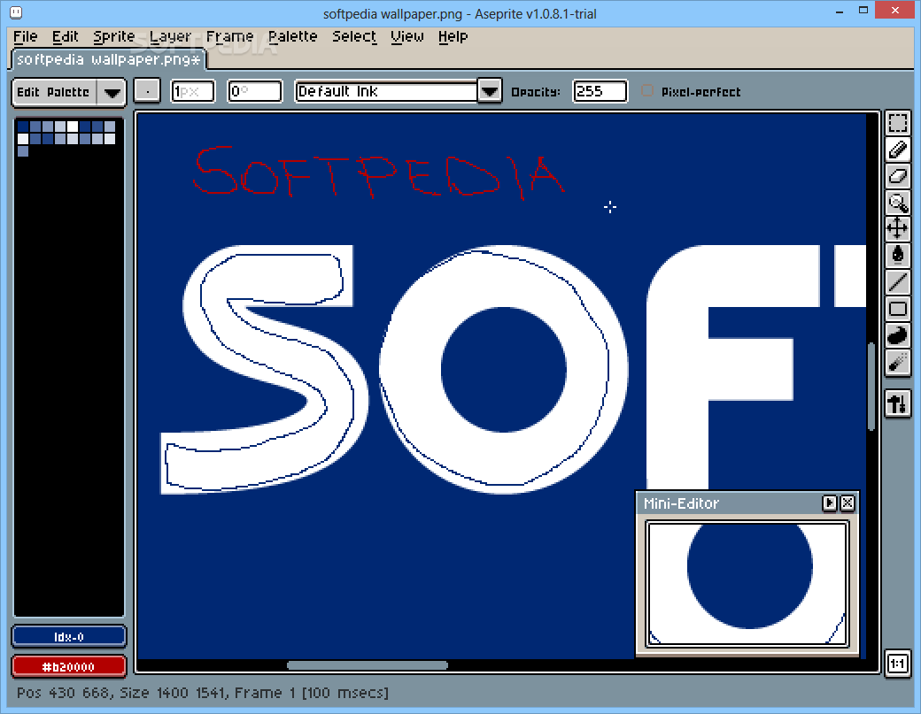The height and width of the screenshot is (714, 921).
Task: Click the vertical canvas scrollbar thumb
Action: 871,388
